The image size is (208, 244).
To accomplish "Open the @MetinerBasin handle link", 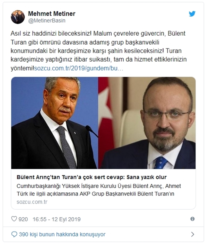I will (x=46, y=21).
